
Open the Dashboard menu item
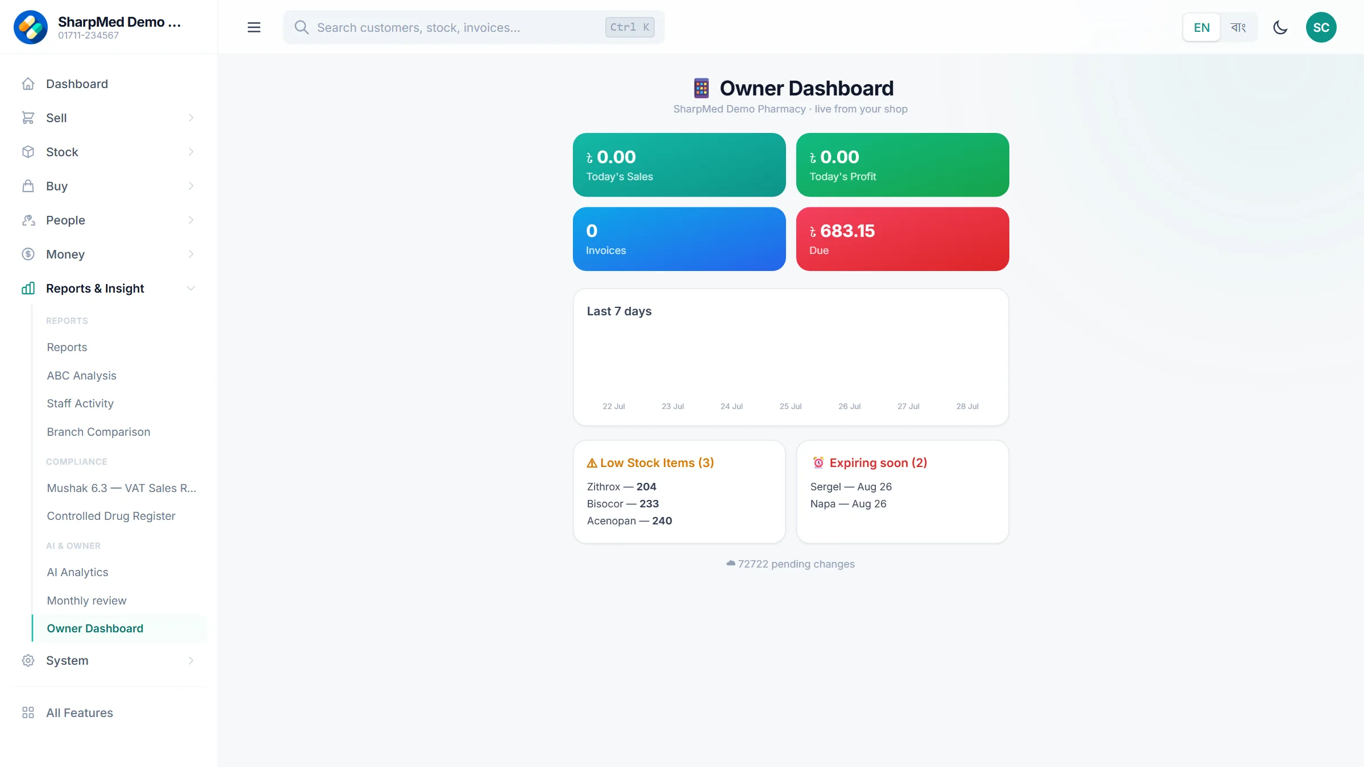pyautogui.click(x=109, y=84)
